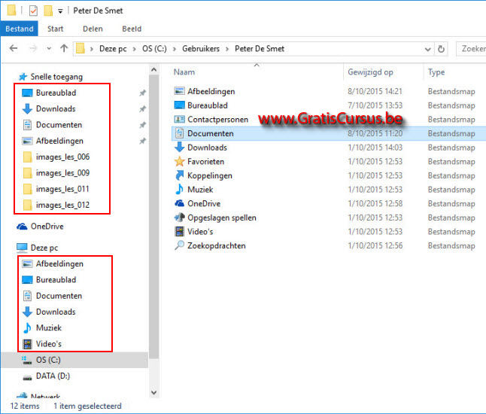Click the navigation pane scroll down arrow
The height and width of the screenshot is (414, 486).
click(153, 393)
